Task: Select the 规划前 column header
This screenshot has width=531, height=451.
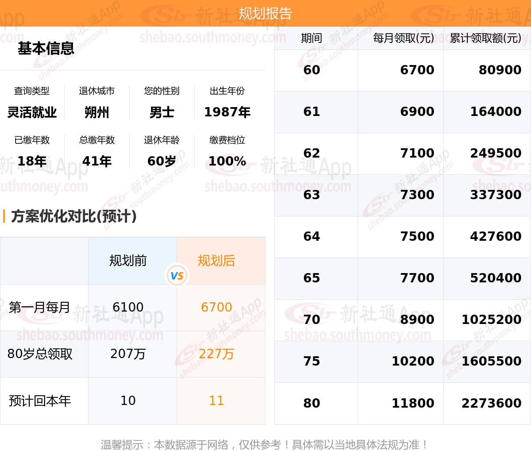Action: tap(128, 261)
